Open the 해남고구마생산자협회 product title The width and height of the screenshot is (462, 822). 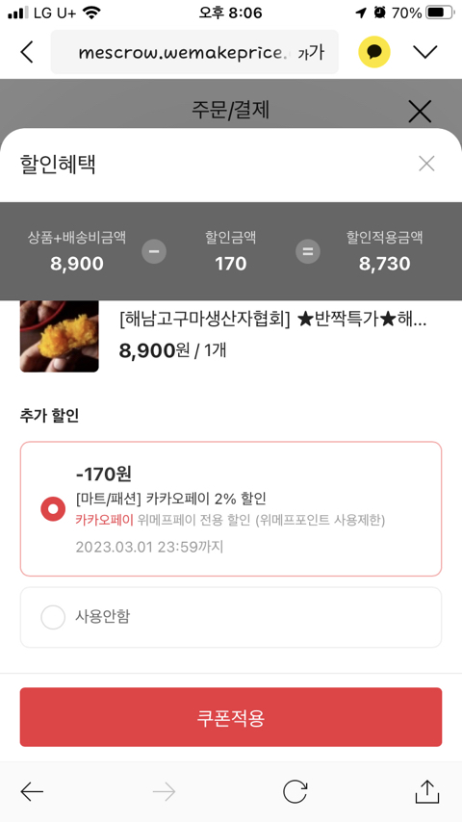272,320
